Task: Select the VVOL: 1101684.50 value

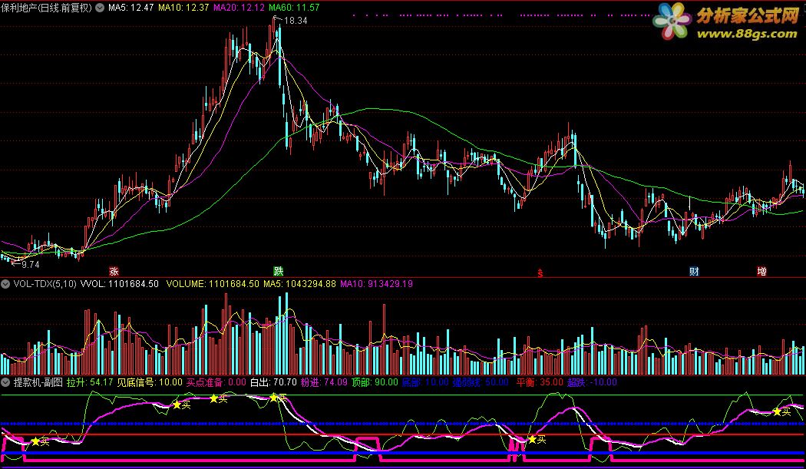Action: [119, 284]
